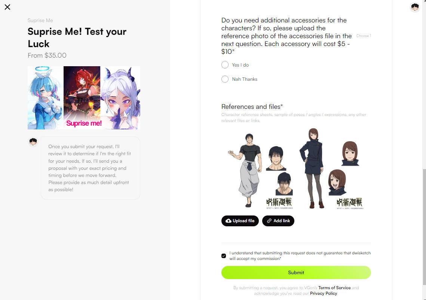View the red-haired character sample artwork

point(82,98)
